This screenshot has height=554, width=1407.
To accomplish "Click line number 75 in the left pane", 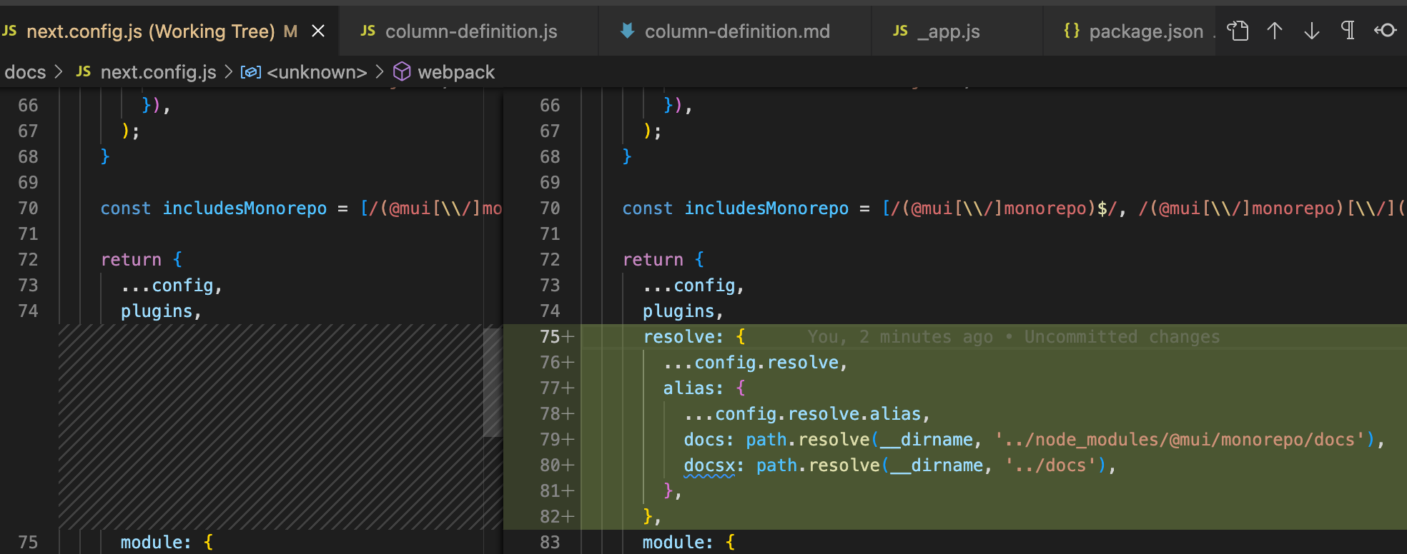I will (28, 543).
